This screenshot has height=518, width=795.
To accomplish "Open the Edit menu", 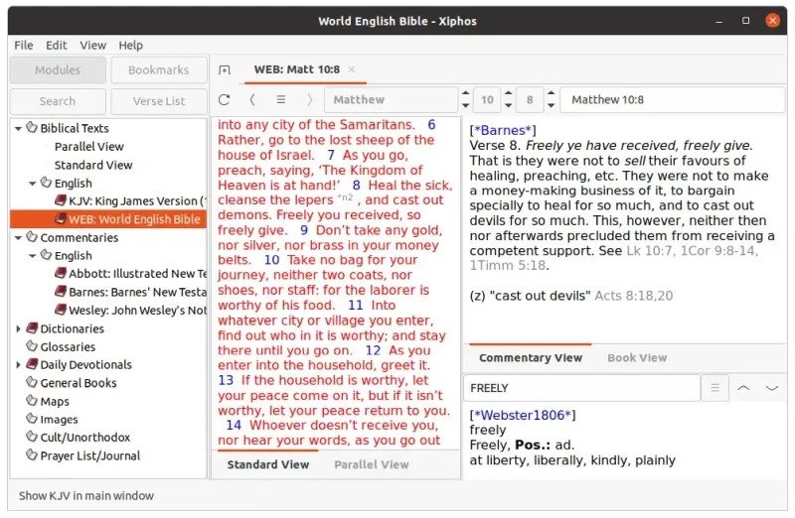I will click(57, 45).
